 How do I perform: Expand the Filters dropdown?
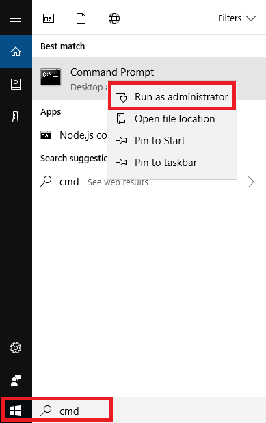(x=237, y=18)
